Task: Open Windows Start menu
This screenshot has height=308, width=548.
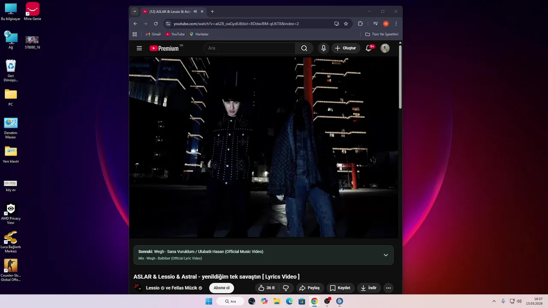Action: (x=208, y=301)
